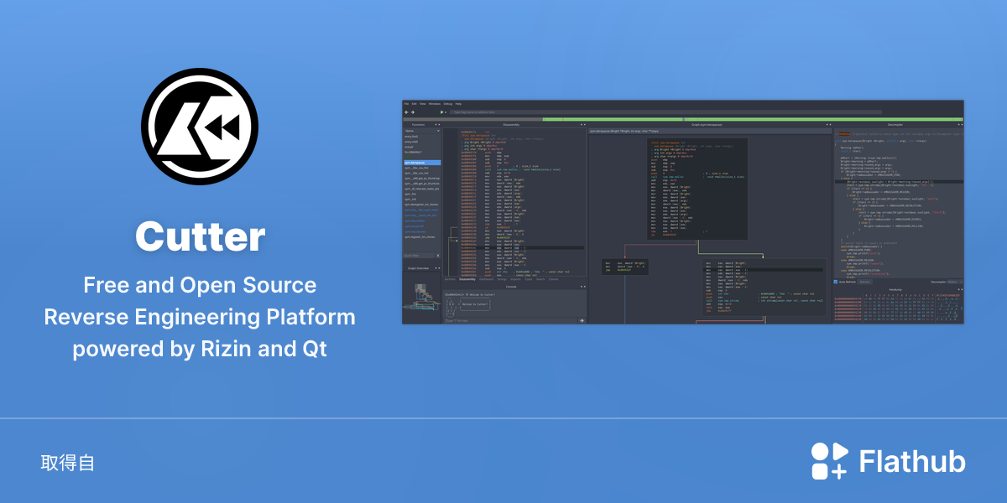1007x503 pixels.
Task: Close the Disassembly panel
Action: click(585, 124)
